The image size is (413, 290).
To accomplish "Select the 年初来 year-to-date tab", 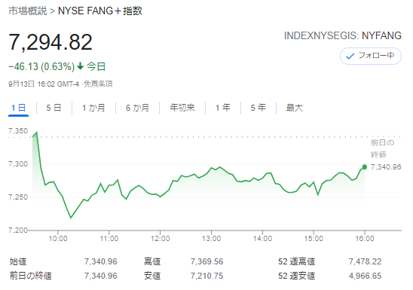I will 182,108.
